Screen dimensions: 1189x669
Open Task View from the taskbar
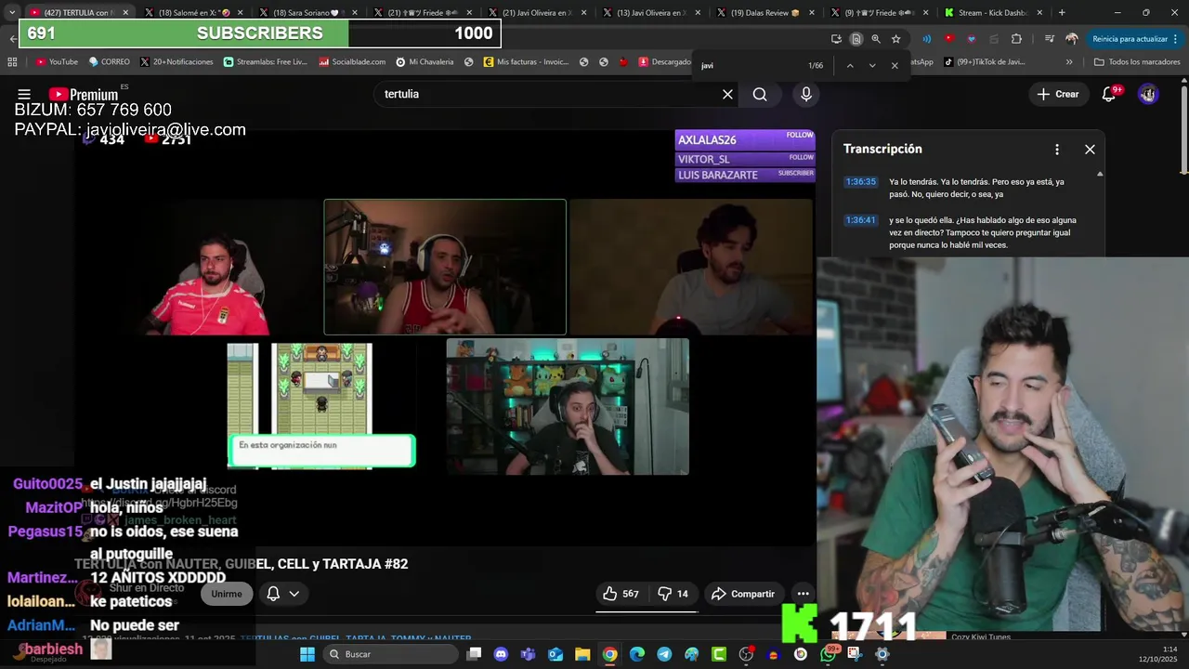click(474, 654)
